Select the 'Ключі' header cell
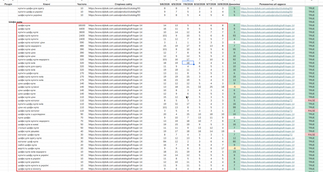The height and width of the screenshot is (172, 323). (47, 4)
